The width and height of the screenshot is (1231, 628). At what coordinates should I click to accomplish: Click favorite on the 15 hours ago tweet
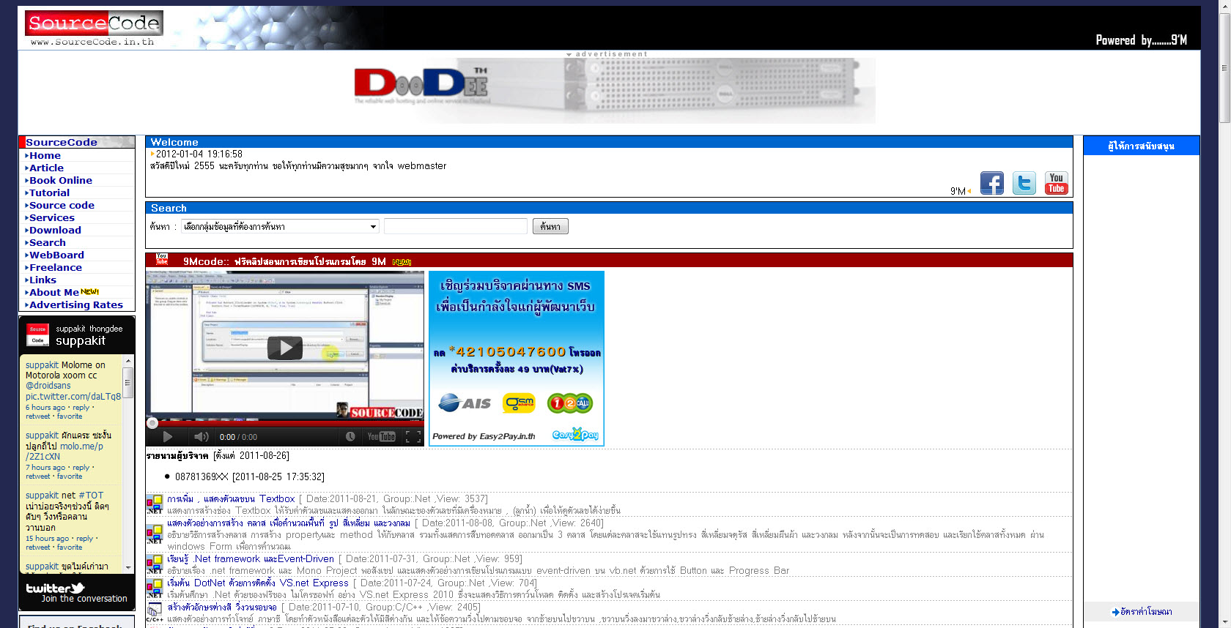70,547
